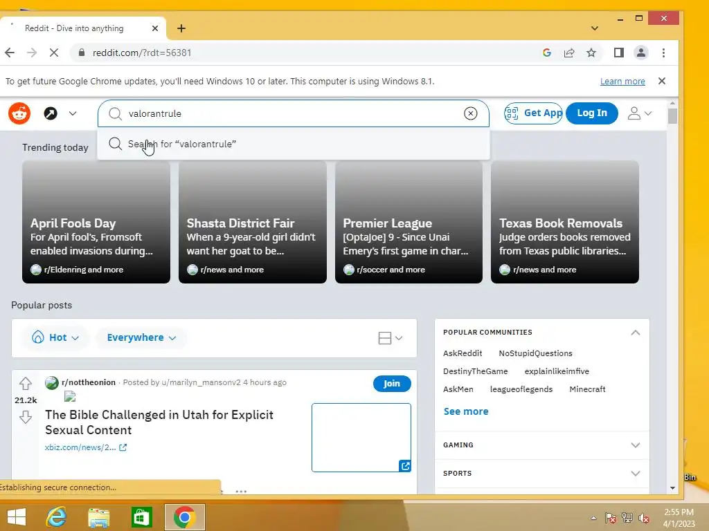
Task: Launch Internet Explorer from the taskbar
Action: click(57, 517)
